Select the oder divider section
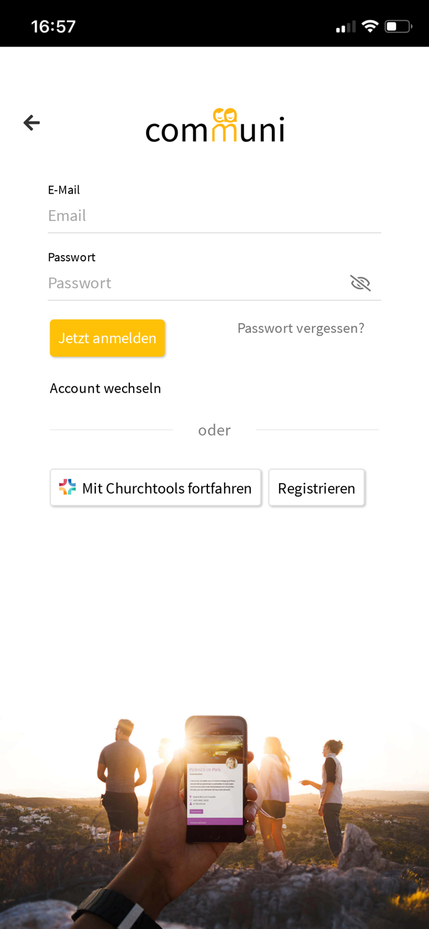The height and width of the screenshot is (929, 429). (x=214, y=429)
